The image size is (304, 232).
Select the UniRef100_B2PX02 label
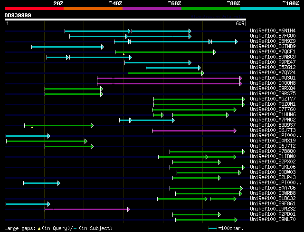[x=273, y=162]
